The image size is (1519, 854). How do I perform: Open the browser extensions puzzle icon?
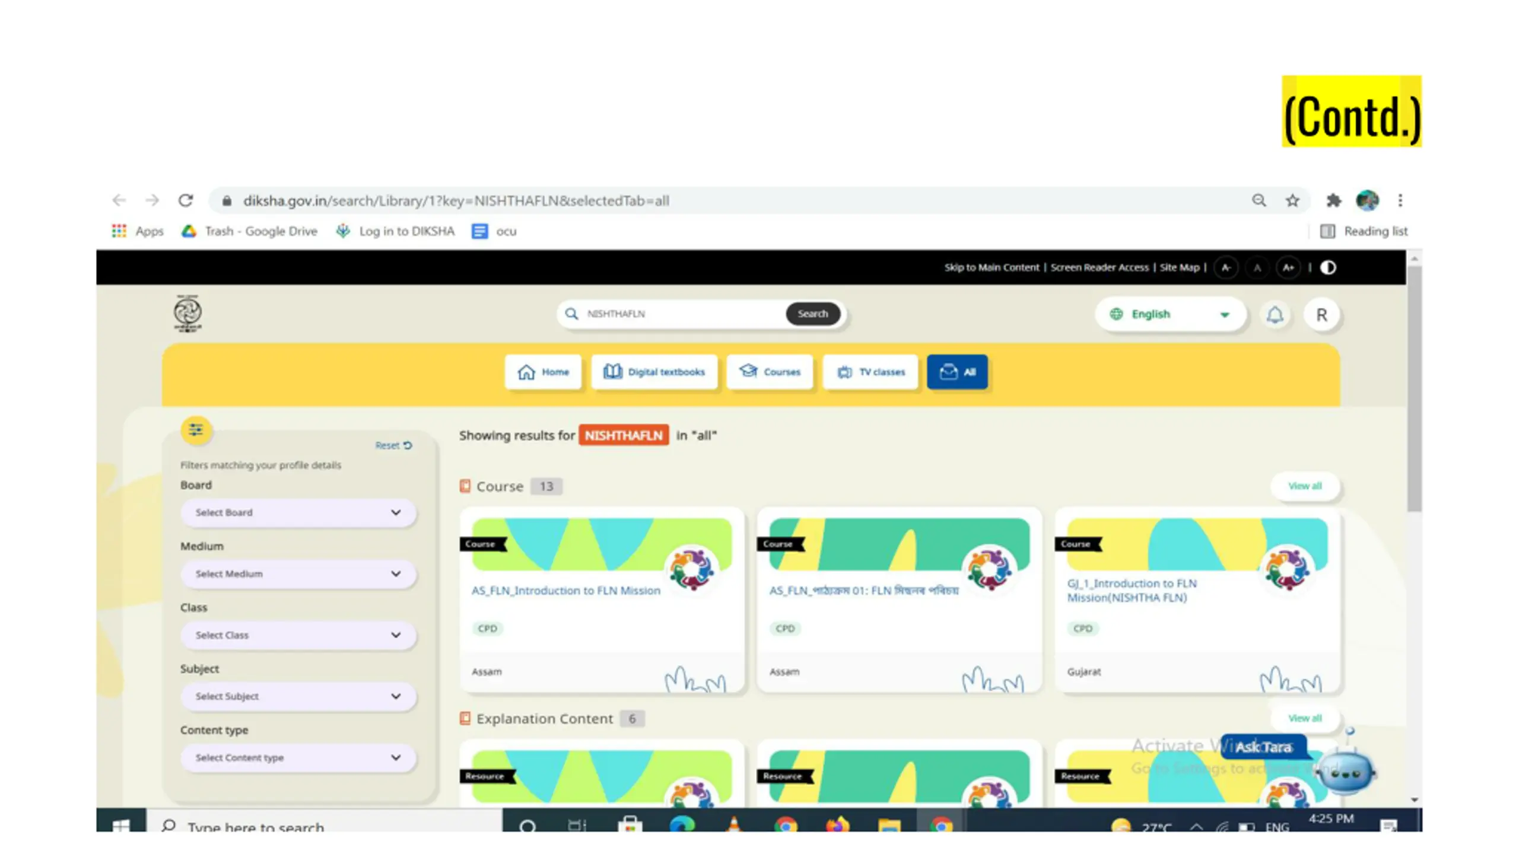pos(1333,200)
